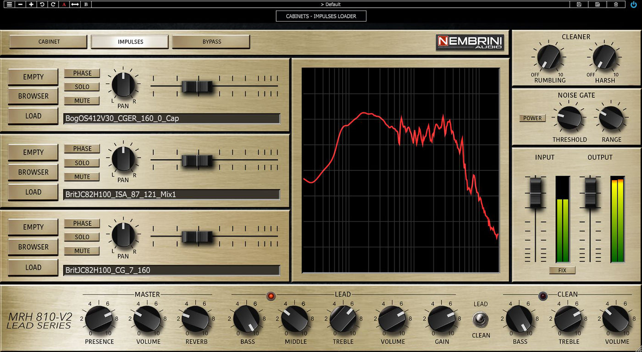This screenshot has width=642, height=352.
Task: Click the redo arrow icon
Action: (x=53, y=4)
